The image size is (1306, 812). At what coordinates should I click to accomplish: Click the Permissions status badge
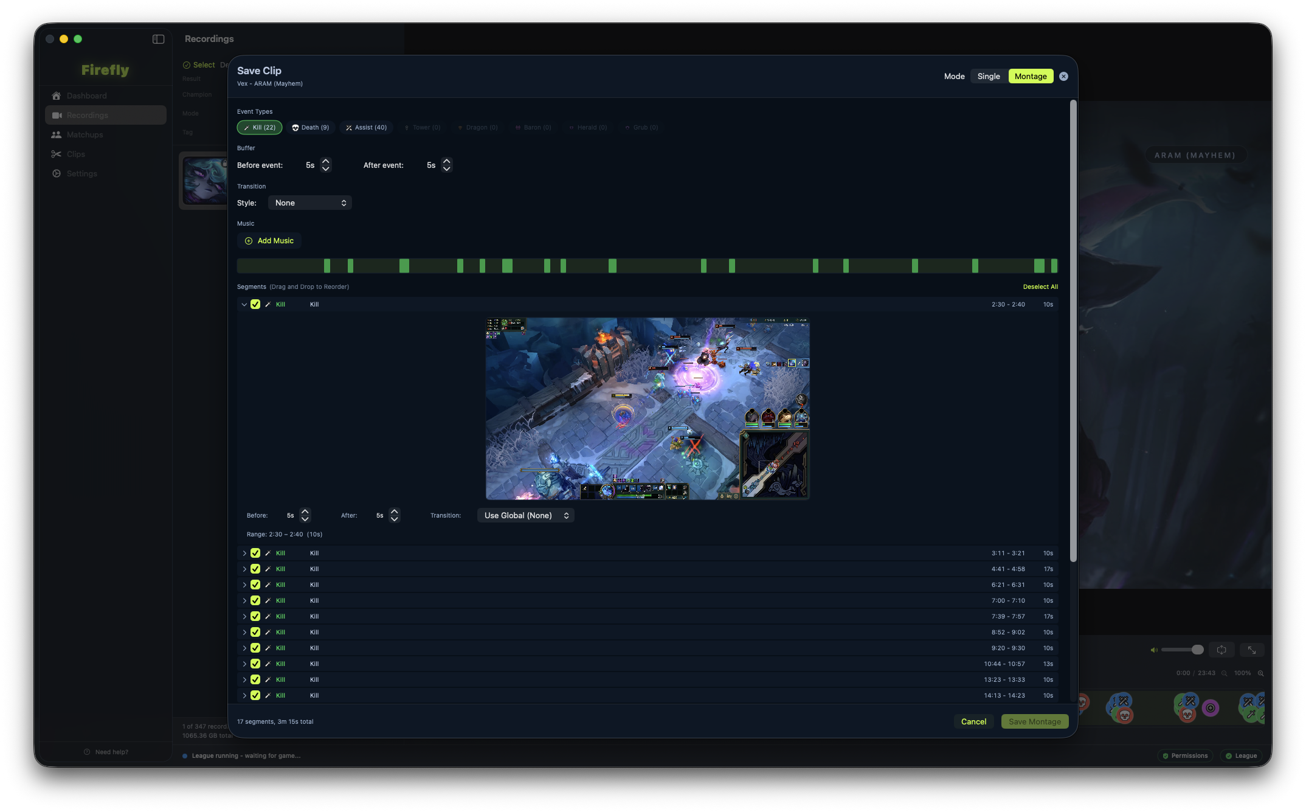(x=1185, y=755)
